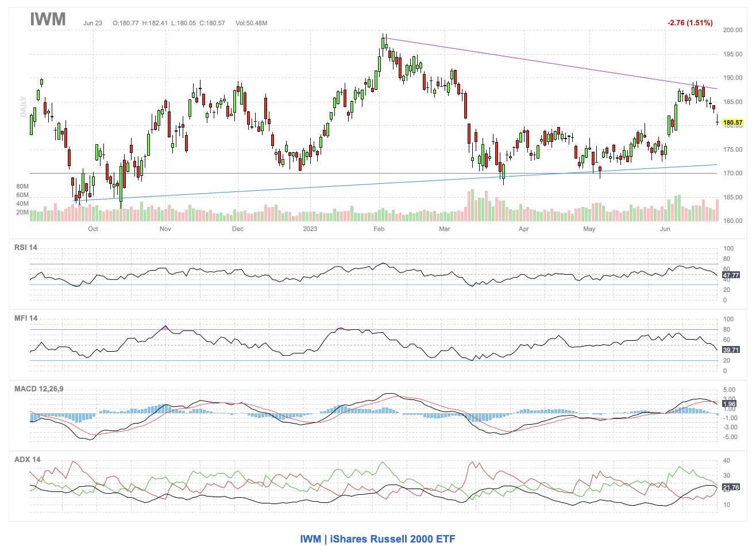Click the RSI 14 indicator label
Viewport: 756px width, 546px height.
(26, 248)
